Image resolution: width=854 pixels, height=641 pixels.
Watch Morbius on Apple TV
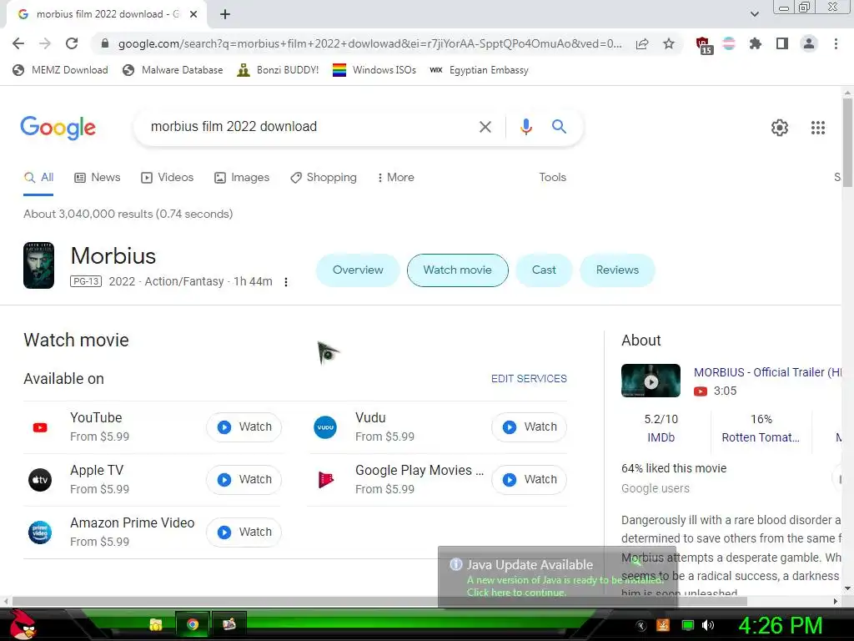click(244, 480)
